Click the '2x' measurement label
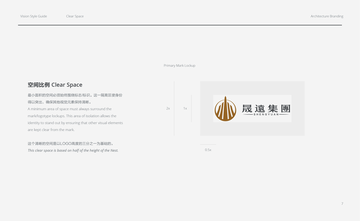The height and width of the screenshot is (221, 360). point(168,108)
